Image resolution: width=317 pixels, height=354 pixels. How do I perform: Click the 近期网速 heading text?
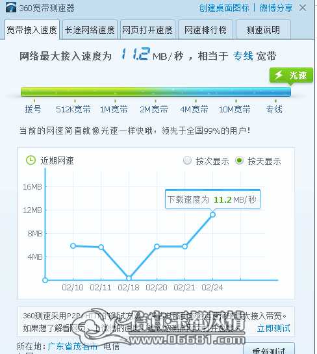click(57, 160)
